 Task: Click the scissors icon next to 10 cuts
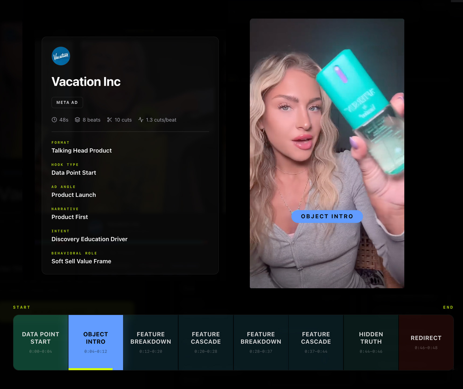[x=110, y=120]
